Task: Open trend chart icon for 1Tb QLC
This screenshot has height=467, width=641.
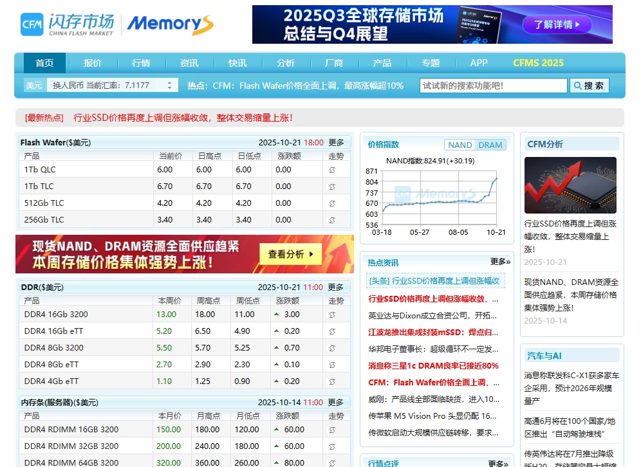Action: (x=333, y=170)
